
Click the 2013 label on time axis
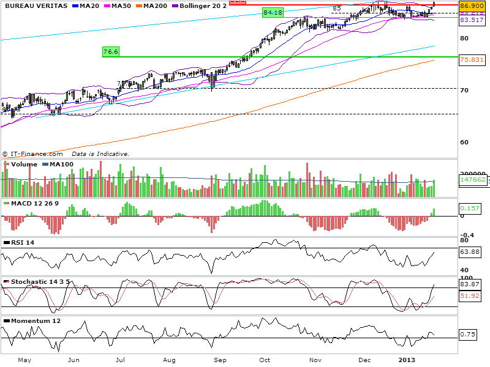407,360
